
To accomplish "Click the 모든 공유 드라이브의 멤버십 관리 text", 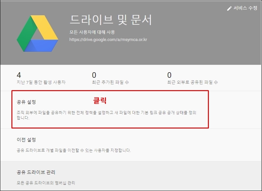I will click(46, 183).
